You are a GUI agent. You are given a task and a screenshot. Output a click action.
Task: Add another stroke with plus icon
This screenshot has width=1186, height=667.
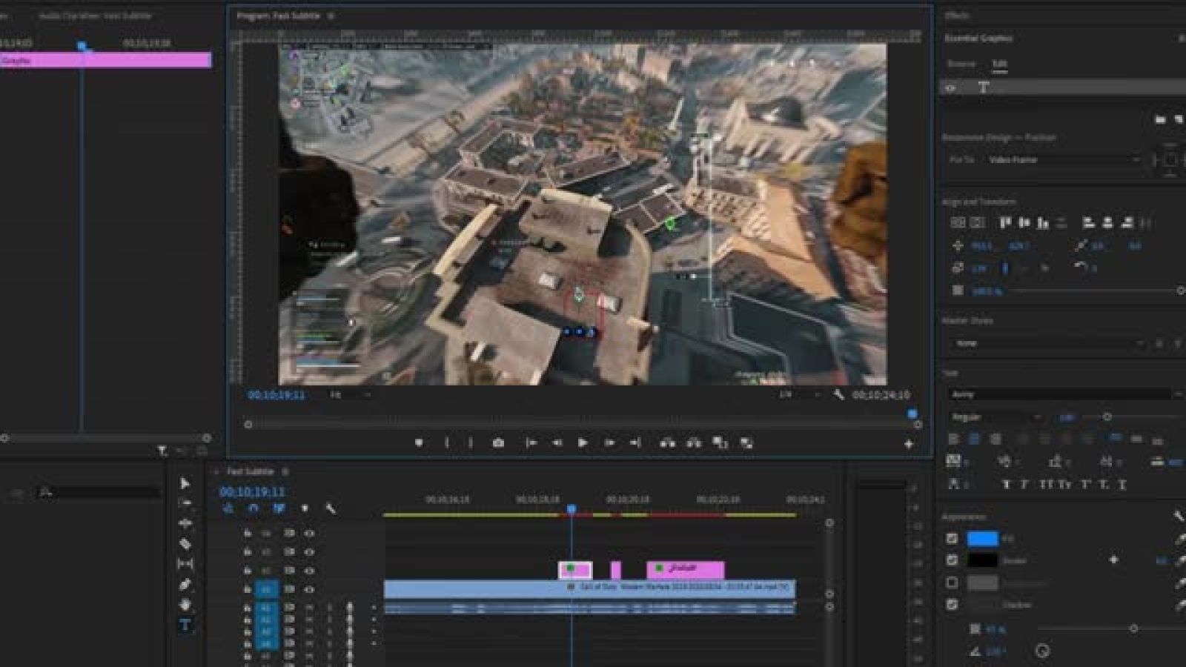pyautogui.click(x=1113, y=560)
